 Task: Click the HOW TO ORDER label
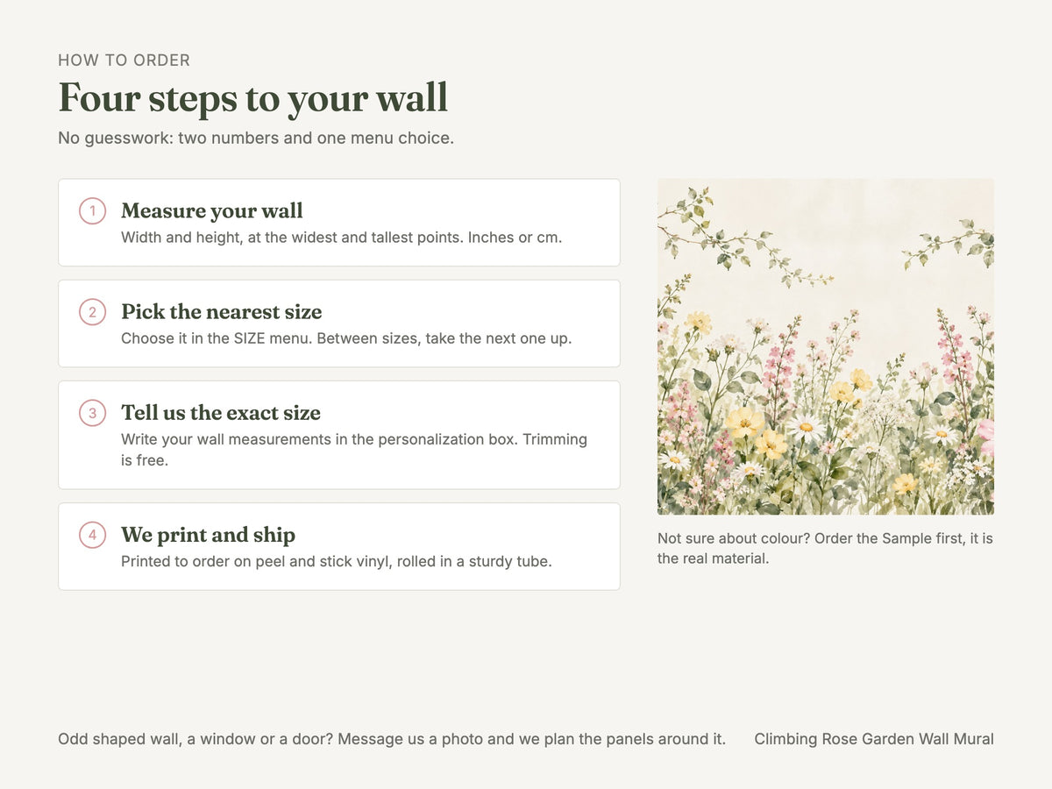point(124,60)
